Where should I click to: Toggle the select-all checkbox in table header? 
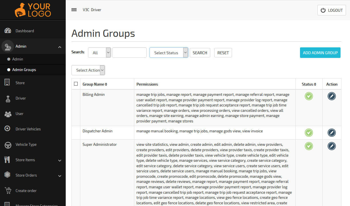(x=76, y=84)
